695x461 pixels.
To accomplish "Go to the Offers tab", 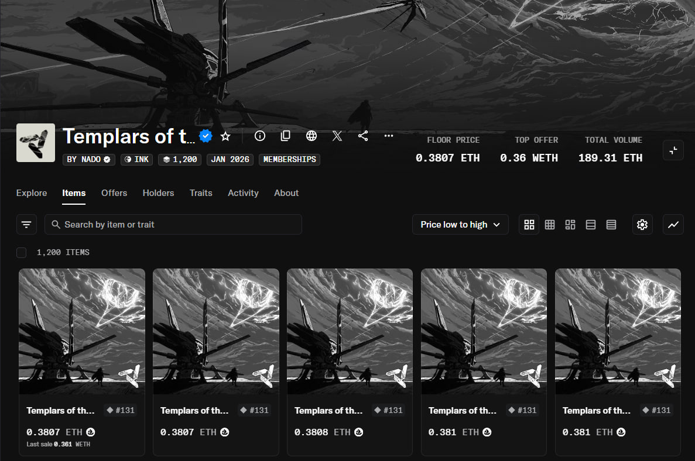I will 114,193.
